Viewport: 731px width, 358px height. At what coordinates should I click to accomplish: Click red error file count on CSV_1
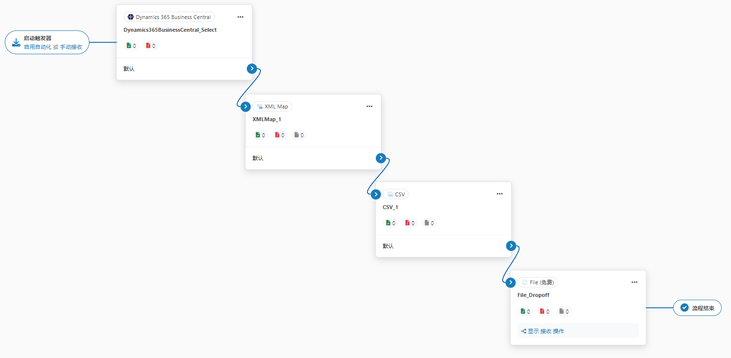click(x=409, y=223)
